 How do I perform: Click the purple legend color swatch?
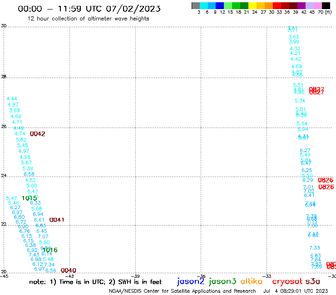tap(301, 5)
